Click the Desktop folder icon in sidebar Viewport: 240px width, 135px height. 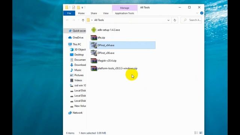click(x=72, y=55)
